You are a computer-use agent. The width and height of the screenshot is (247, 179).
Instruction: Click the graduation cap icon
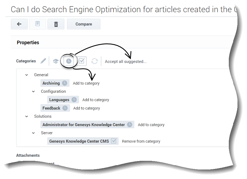56,61
